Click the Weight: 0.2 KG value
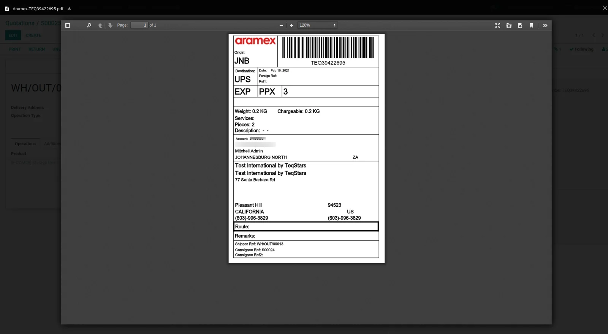 (251, 111)
